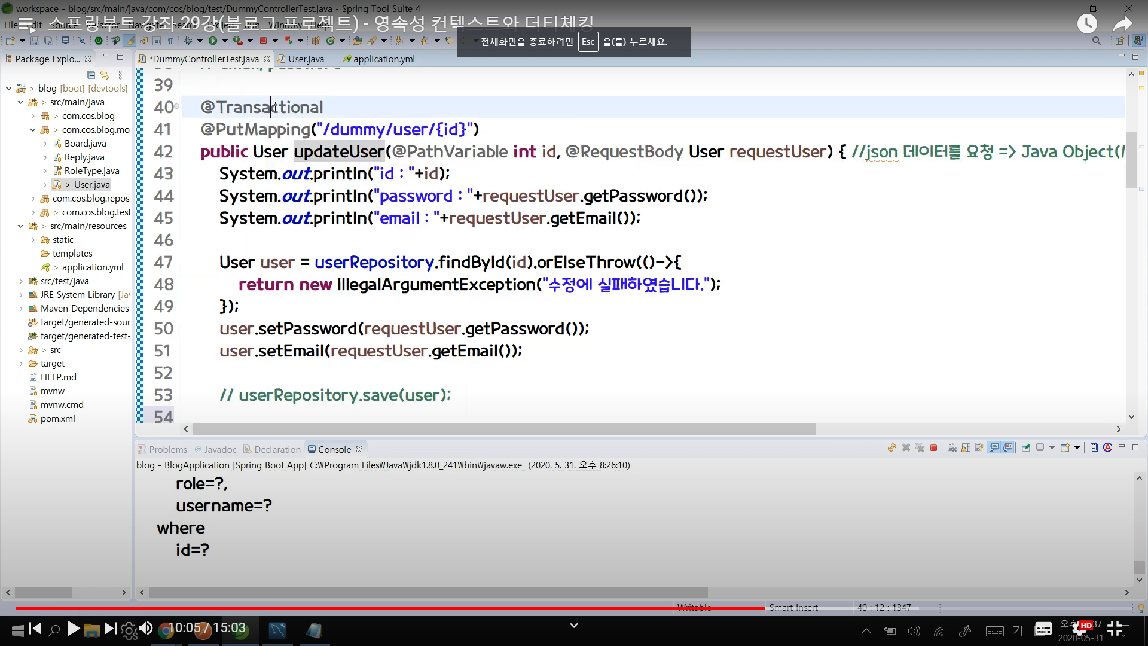
Task: Open the New Console View dropdown arrow
Action: 1077,447
